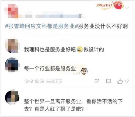Screen dimensions: 135x117
Task: Click the comment text 每一个行业都是服务业
Action: point(50,69)
